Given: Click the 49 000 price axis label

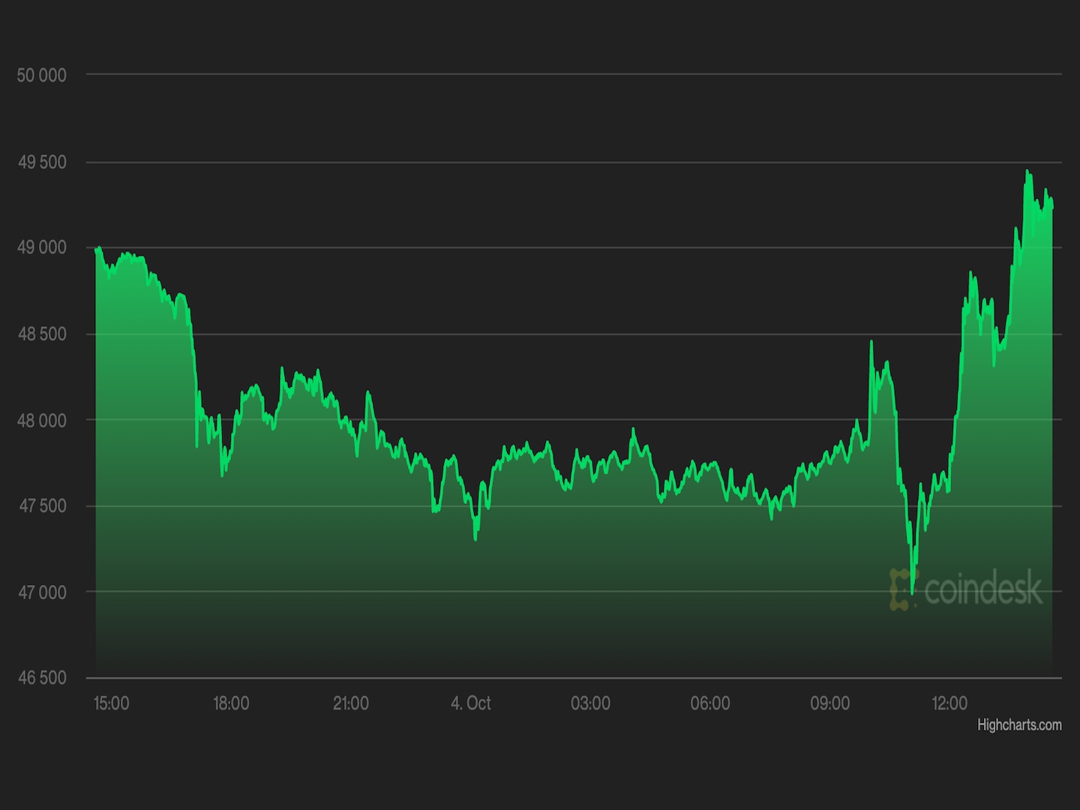Looking at the screenshot, I should coord(42,247).
